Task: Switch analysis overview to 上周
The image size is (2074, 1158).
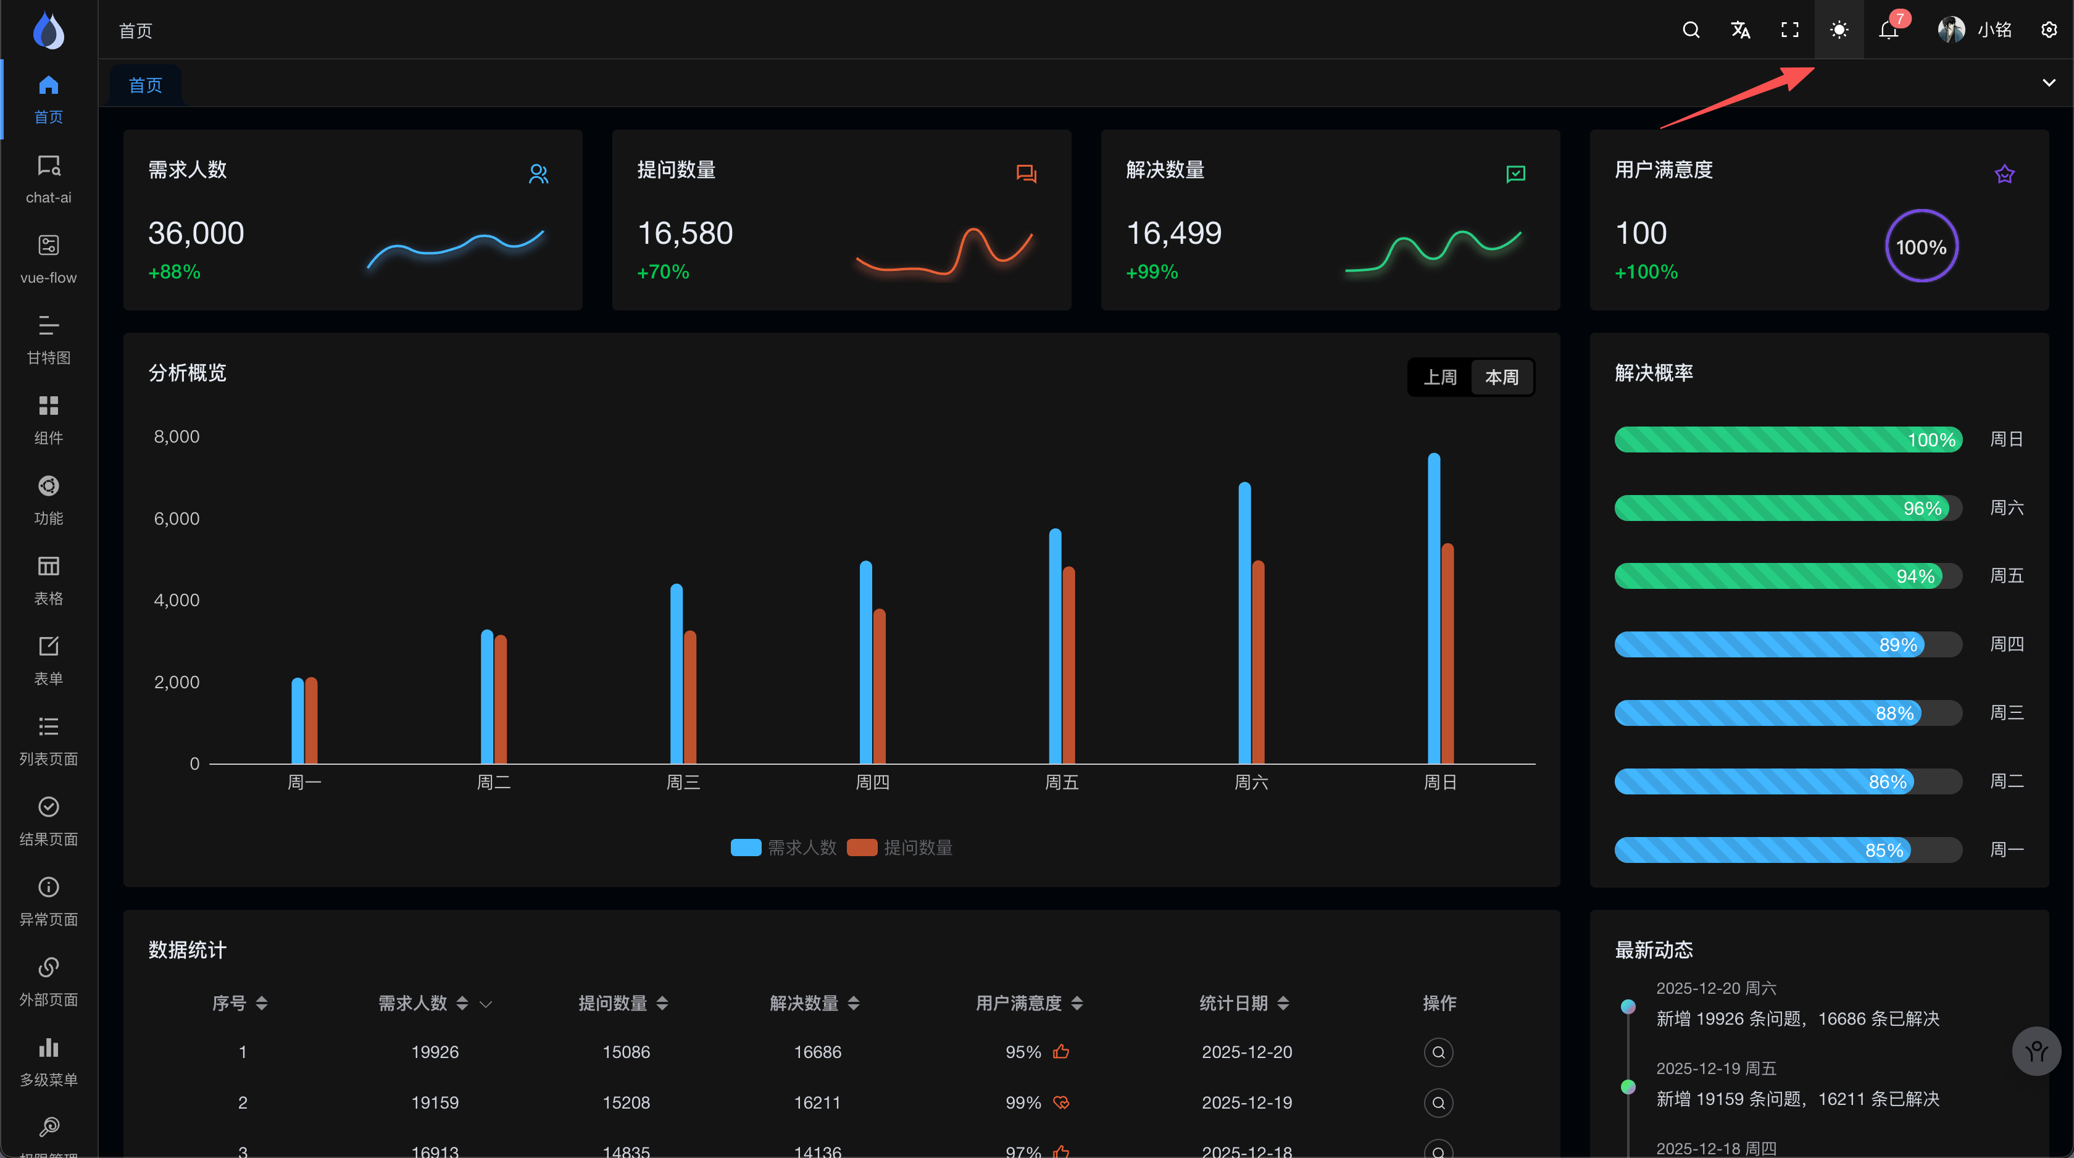Action: click(1439, 377)
